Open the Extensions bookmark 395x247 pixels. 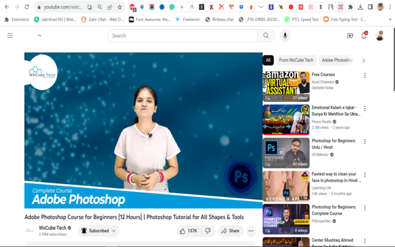(17, 19)
